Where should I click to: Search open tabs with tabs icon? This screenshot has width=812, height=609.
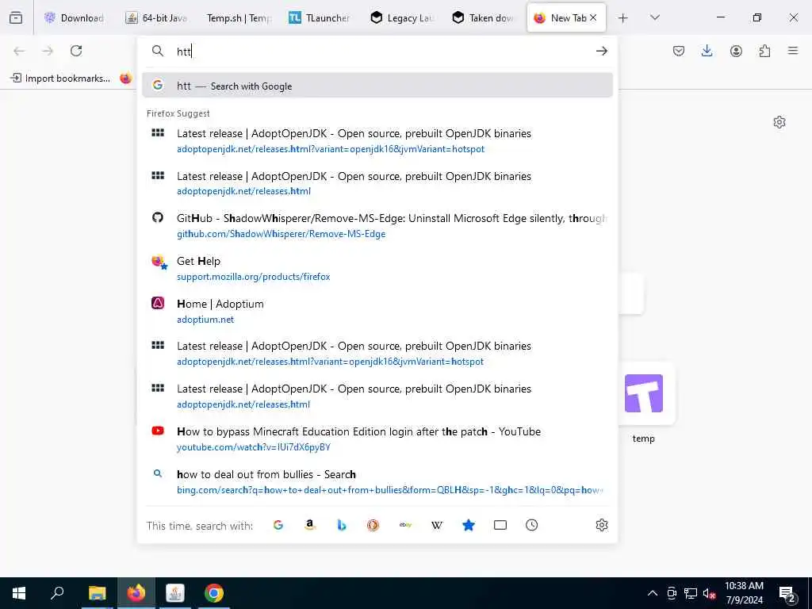point(500,525)
